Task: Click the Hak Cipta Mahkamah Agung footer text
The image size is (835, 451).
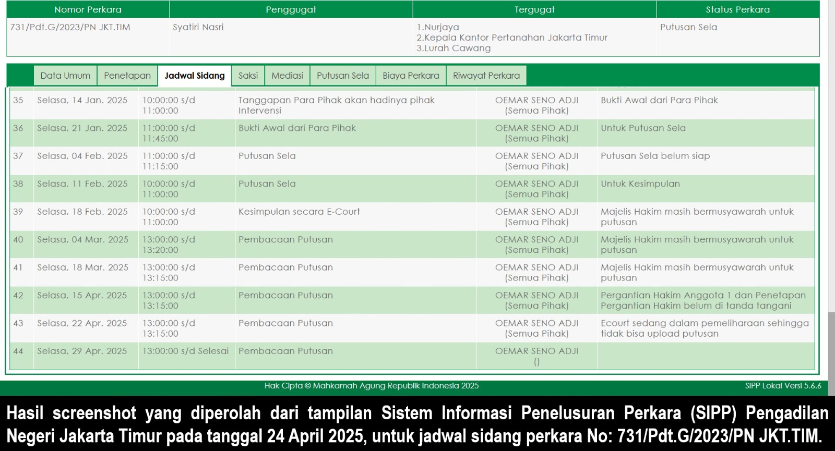Action: tap(371, 386)
